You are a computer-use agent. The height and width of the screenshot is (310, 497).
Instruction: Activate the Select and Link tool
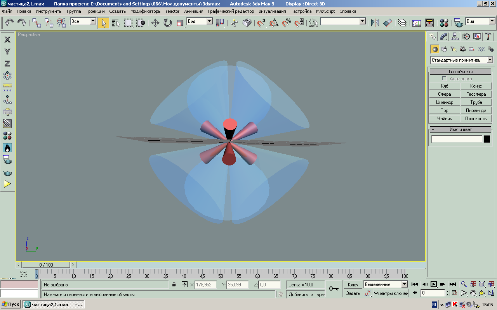tap(36, 23)
